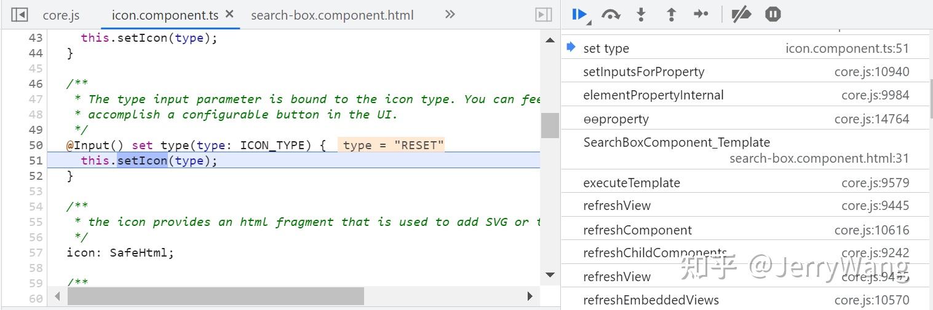Select setInputsForProperty call stack frame

coord(643,72)
